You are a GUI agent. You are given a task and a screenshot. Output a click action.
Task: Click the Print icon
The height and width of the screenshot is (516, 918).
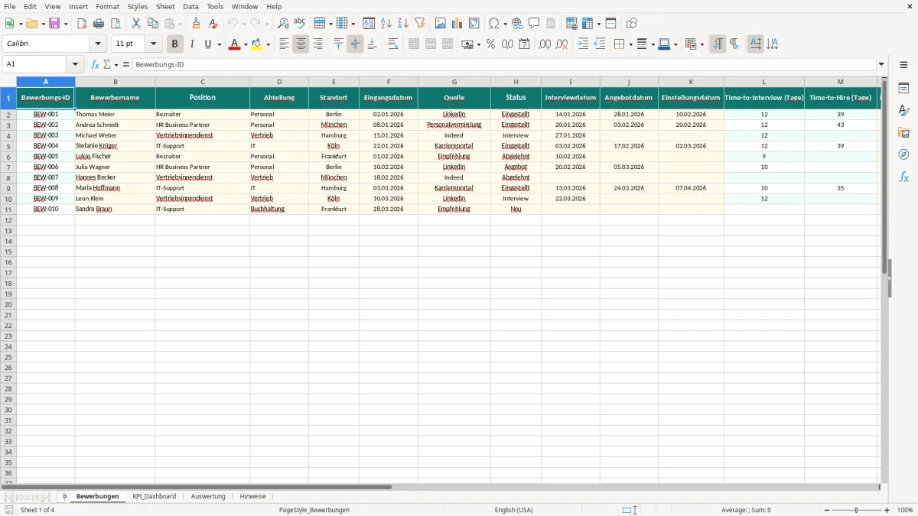pos(99,24)
